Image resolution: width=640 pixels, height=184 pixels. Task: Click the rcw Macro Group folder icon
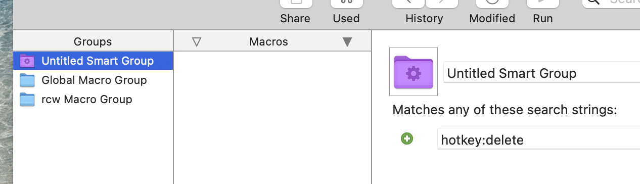[x=27, y=100]
